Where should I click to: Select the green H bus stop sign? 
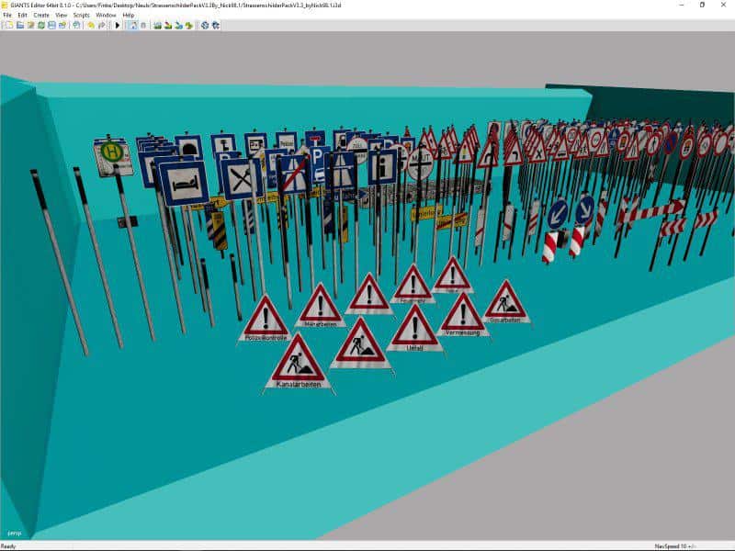[x=112, y=153]
